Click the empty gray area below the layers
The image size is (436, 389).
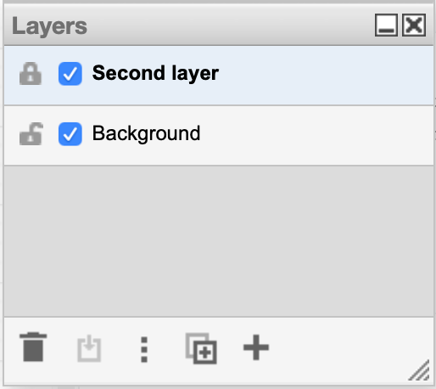(219, 241)
